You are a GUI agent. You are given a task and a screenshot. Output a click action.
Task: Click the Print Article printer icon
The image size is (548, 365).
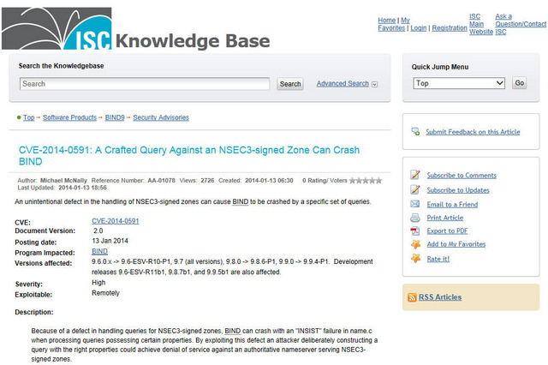[415, 218]
